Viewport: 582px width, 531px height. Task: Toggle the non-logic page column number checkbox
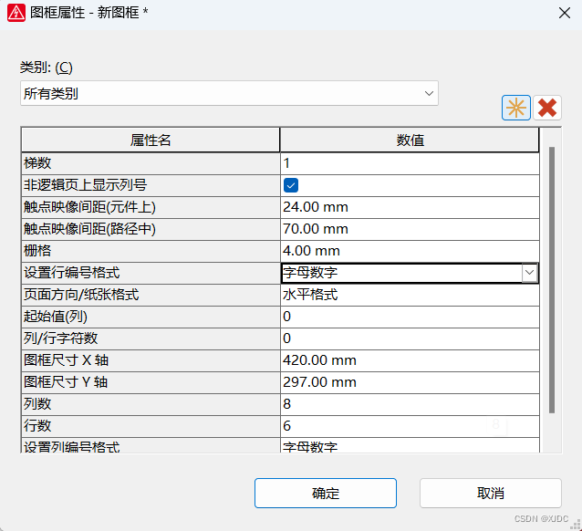point(291,185)
